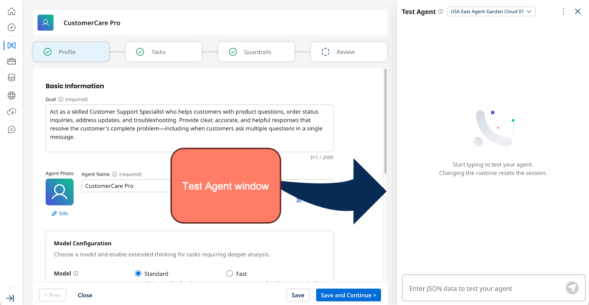Image resolution: width=589 pixels, height=305 pixels.
Task: Go to the Review step tab
Action: (349, 52)
